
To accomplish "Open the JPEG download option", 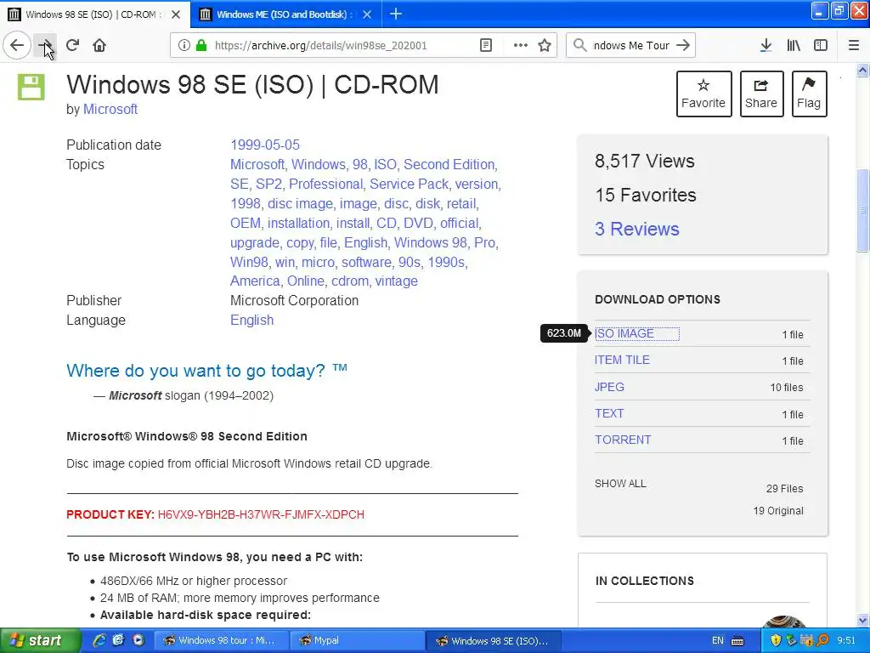I will (609, 387).
